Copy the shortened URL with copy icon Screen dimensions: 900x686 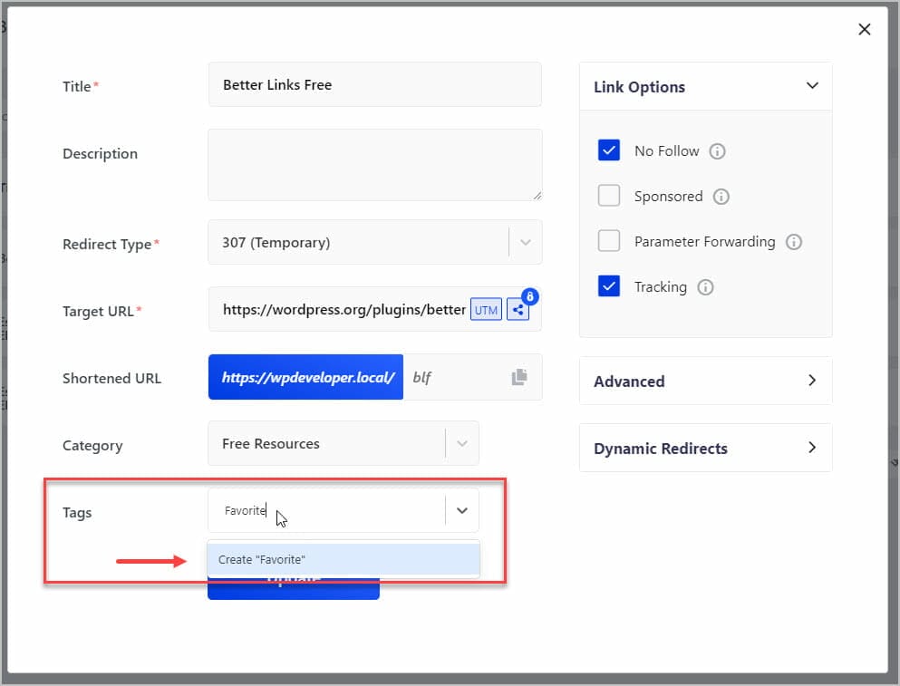point(518,377)
